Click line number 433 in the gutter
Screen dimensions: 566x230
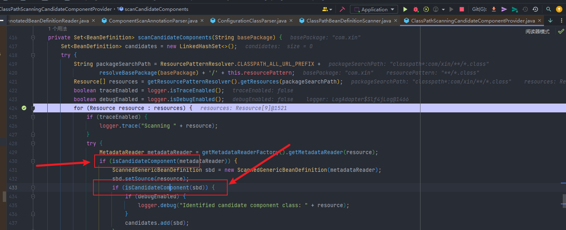(x=13, y=187)
